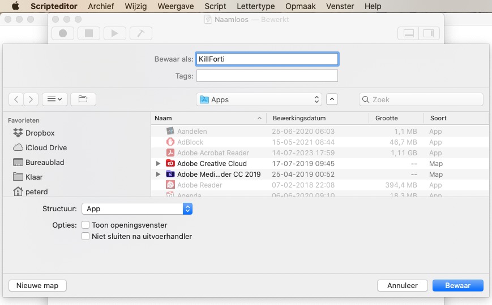Viewport: 492px width, 305px height.
Task: Click the Bewaar button
Action: [x=457, y=286]
